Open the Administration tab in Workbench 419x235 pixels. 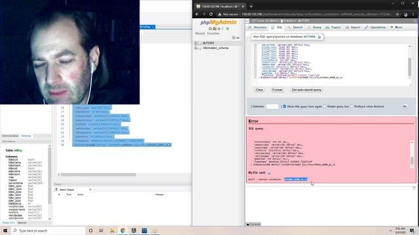click(x=10, y=136)
